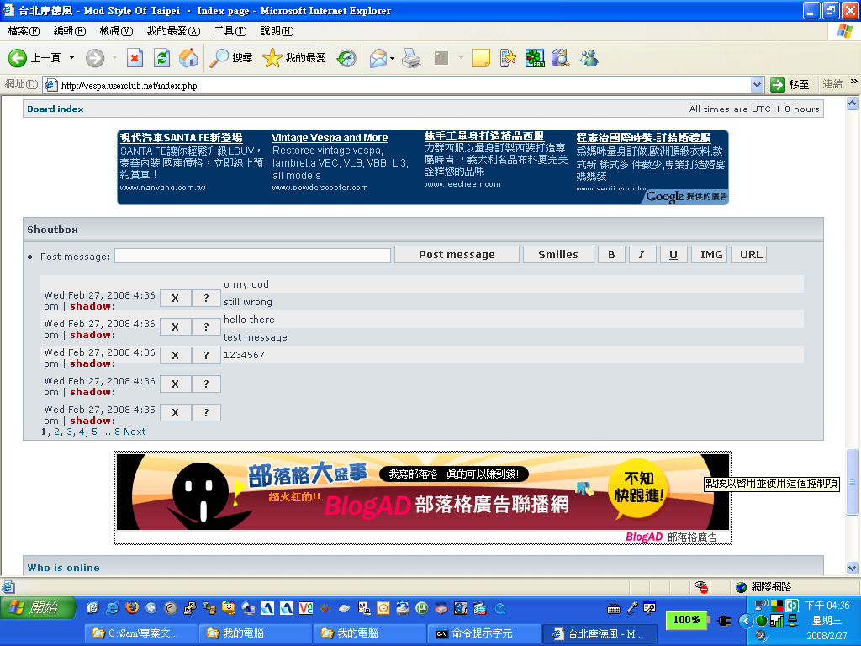Screen dimensions: 861x646
Task: Click the Board index link
Action: [55, 109]
